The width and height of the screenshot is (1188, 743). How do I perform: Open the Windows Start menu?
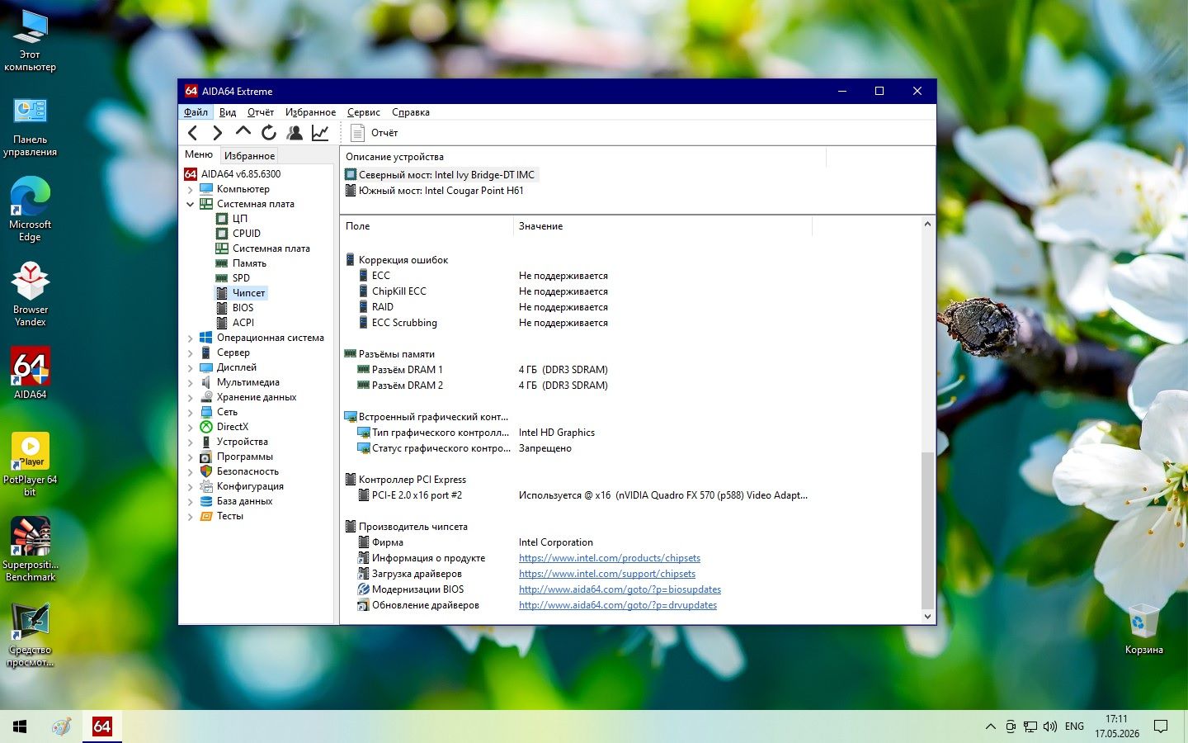(x=20, y=726)
